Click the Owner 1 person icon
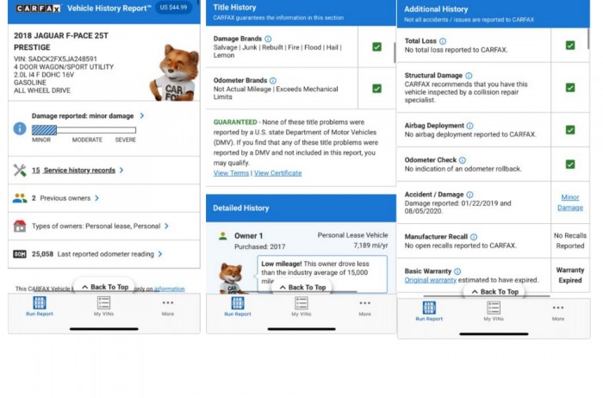This screenshot has height=398, width=603. 222,236
